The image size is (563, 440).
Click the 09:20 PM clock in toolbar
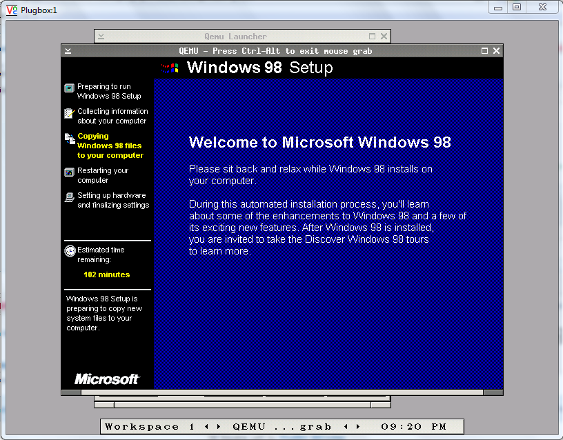pos(414,427)
